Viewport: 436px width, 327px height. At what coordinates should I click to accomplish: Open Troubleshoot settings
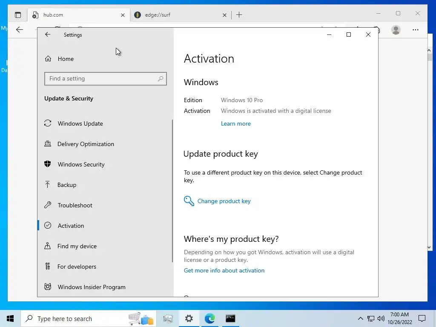tap(75, 205)
